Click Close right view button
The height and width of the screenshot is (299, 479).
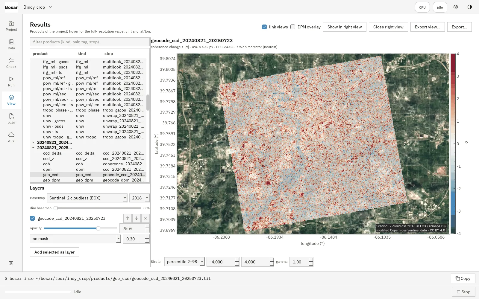[388, 27]
